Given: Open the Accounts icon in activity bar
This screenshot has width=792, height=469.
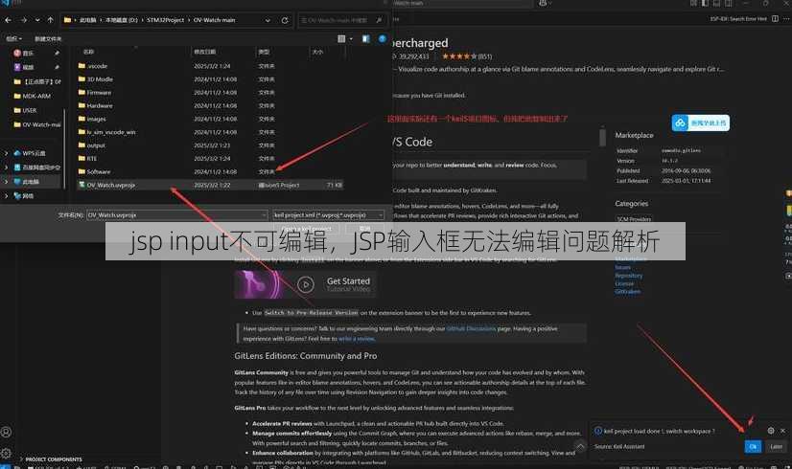Looking at the screenshot, I should click(6, 433).
